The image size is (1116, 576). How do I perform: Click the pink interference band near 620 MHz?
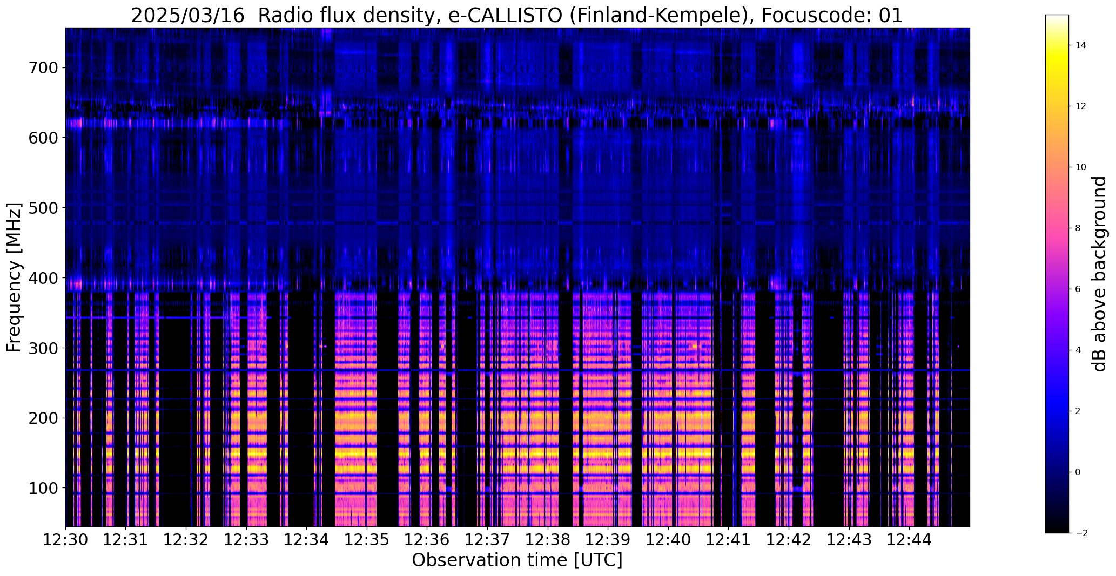click(178, 123)
